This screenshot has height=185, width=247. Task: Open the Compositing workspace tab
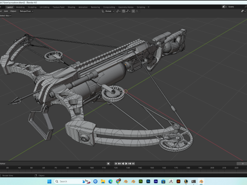pyautogui.click(x=109, y=7)
